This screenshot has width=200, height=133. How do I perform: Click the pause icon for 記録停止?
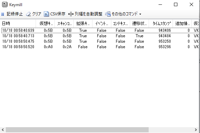pyautogui.click(x=3, y=14)
